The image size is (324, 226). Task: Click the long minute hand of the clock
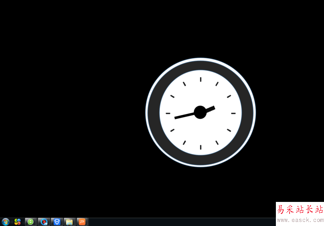(x=184, y=116)
